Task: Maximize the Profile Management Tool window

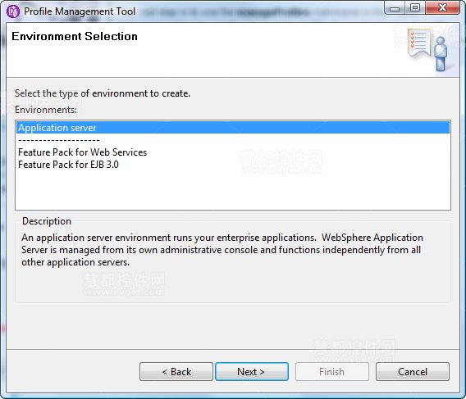Action: (415, 8)
